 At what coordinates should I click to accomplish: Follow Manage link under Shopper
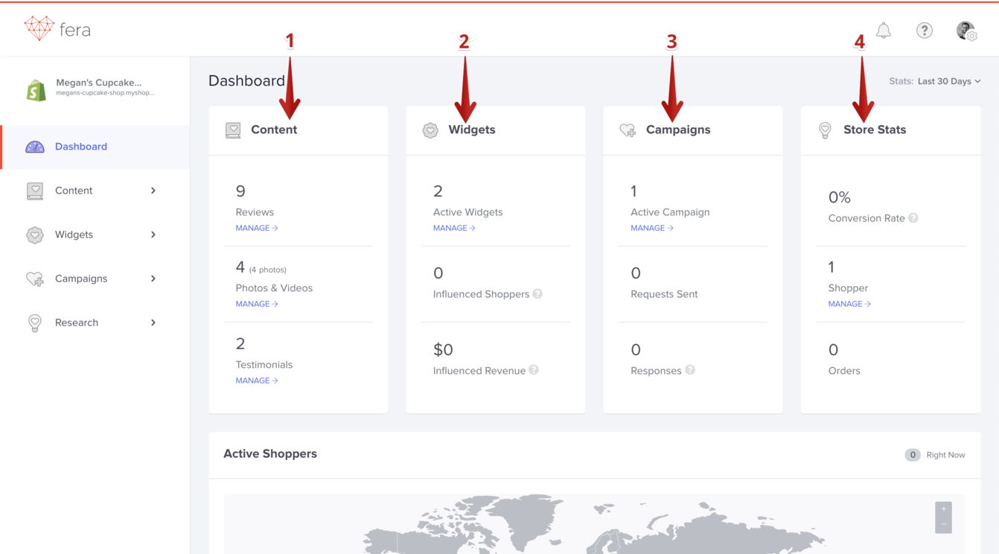click(x=849, y=304)
